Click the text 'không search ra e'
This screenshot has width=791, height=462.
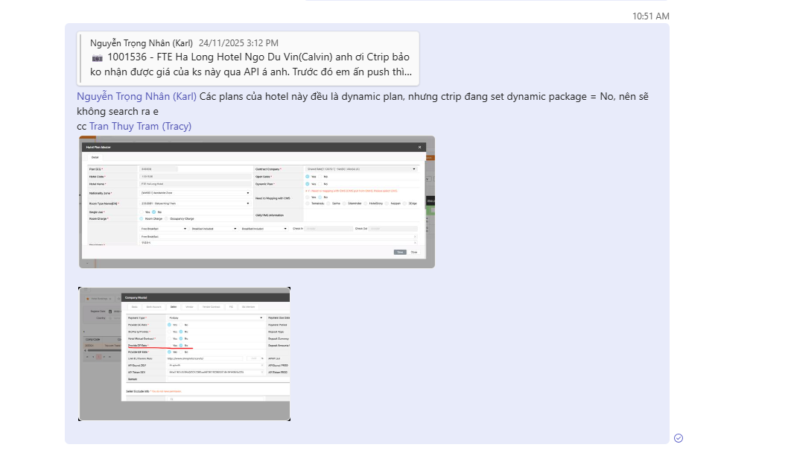point(118,111)
